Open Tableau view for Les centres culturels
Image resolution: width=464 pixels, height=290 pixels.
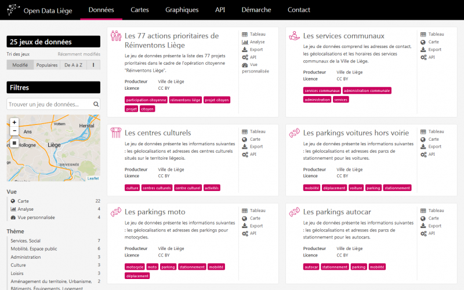(x=253, y=132)
